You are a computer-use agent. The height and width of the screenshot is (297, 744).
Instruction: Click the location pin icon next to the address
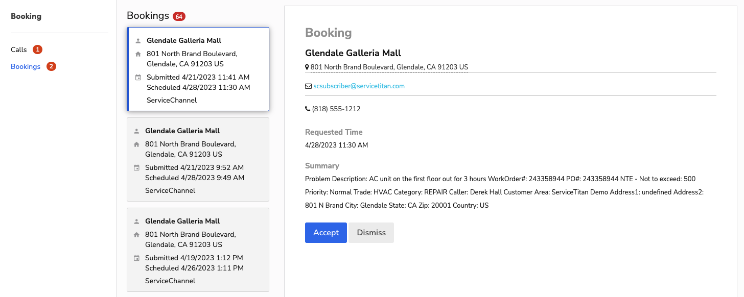click(307, 67)
